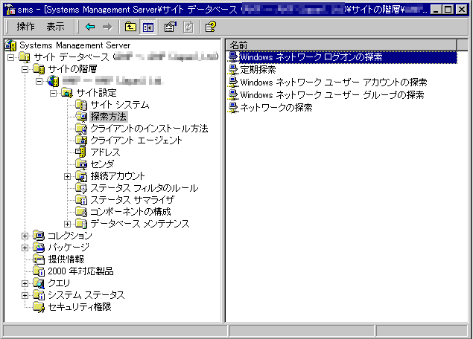This screenshot has height=339, width=473.
Task: Click the サイトの階層 folder icon
Action: coord(39,69)
